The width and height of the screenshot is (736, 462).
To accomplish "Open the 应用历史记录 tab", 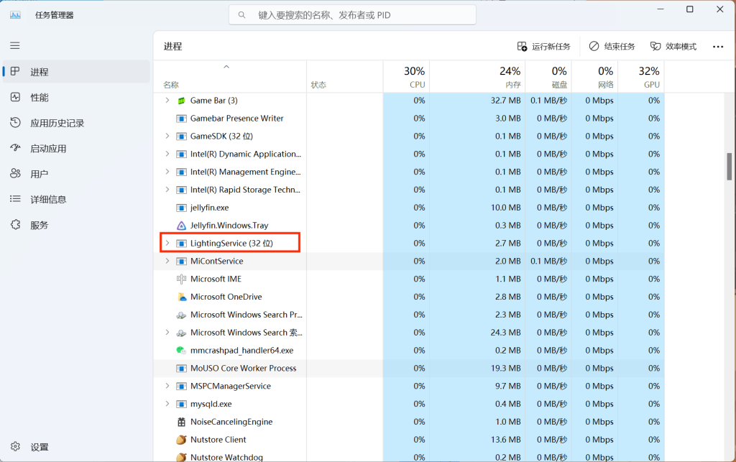I will pyautogui.click(x=76, y=123).
